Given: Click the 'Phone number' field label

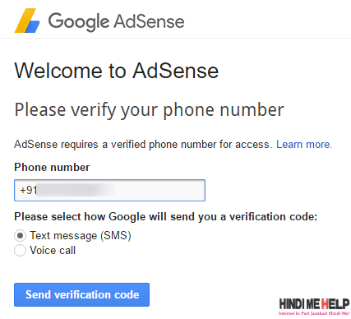Looking at the screenshot, I should pos(52,167).
